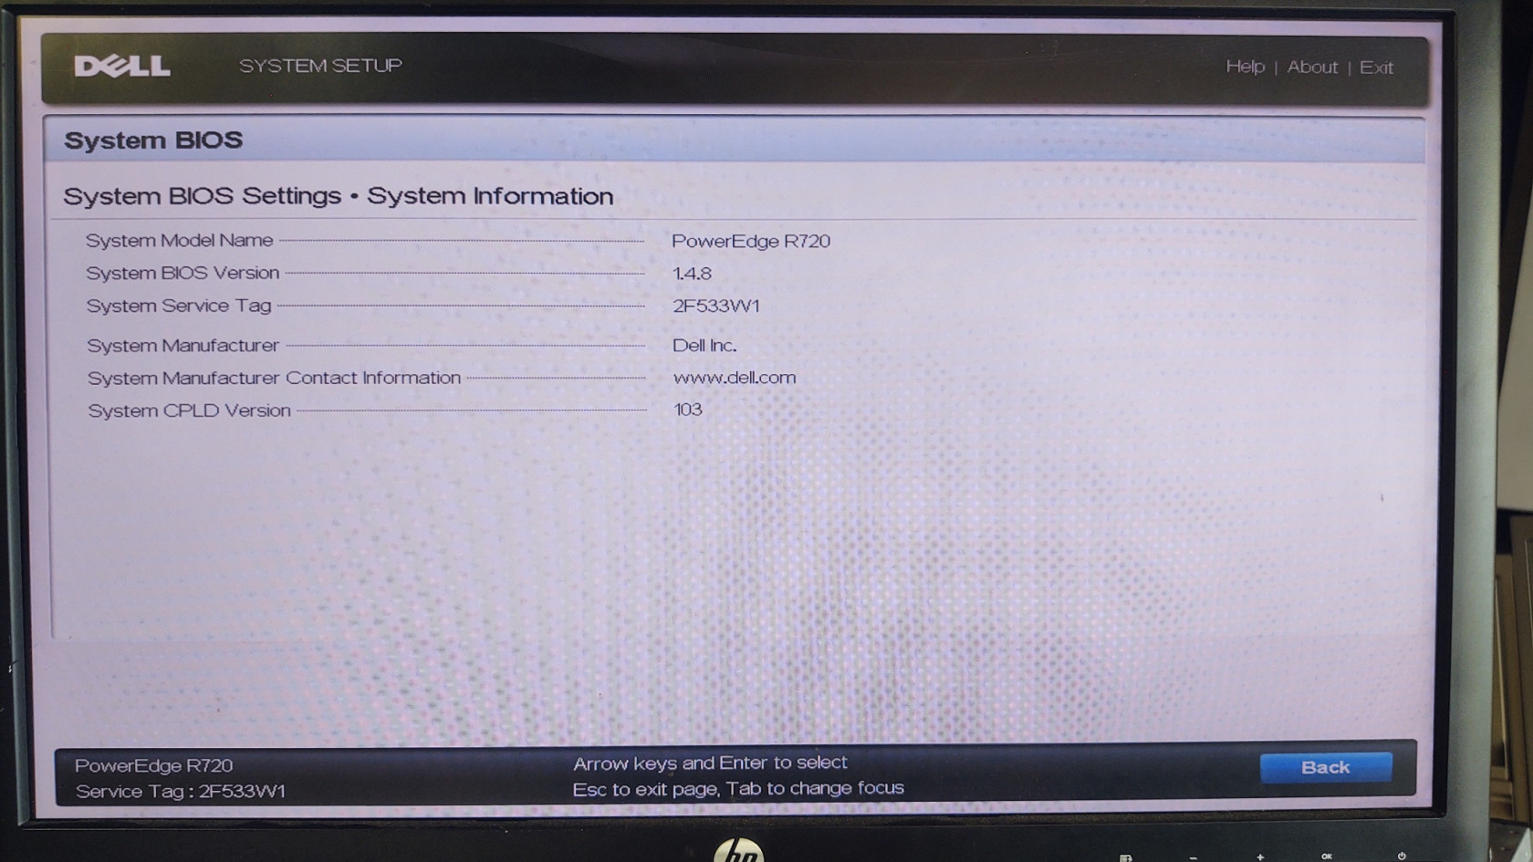The width and height of the screenshot is (1533, 862).
Task: Click Exit to leave System Setup
Action: click(x=1375, y=68)
